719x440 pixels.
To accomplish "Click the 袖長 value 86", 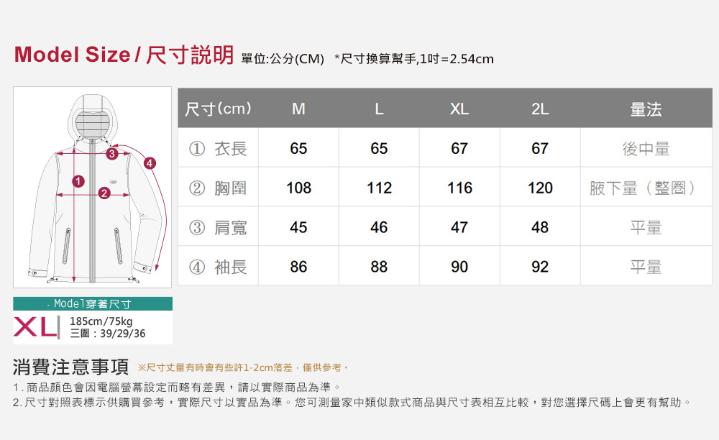I will coord(298,266).
